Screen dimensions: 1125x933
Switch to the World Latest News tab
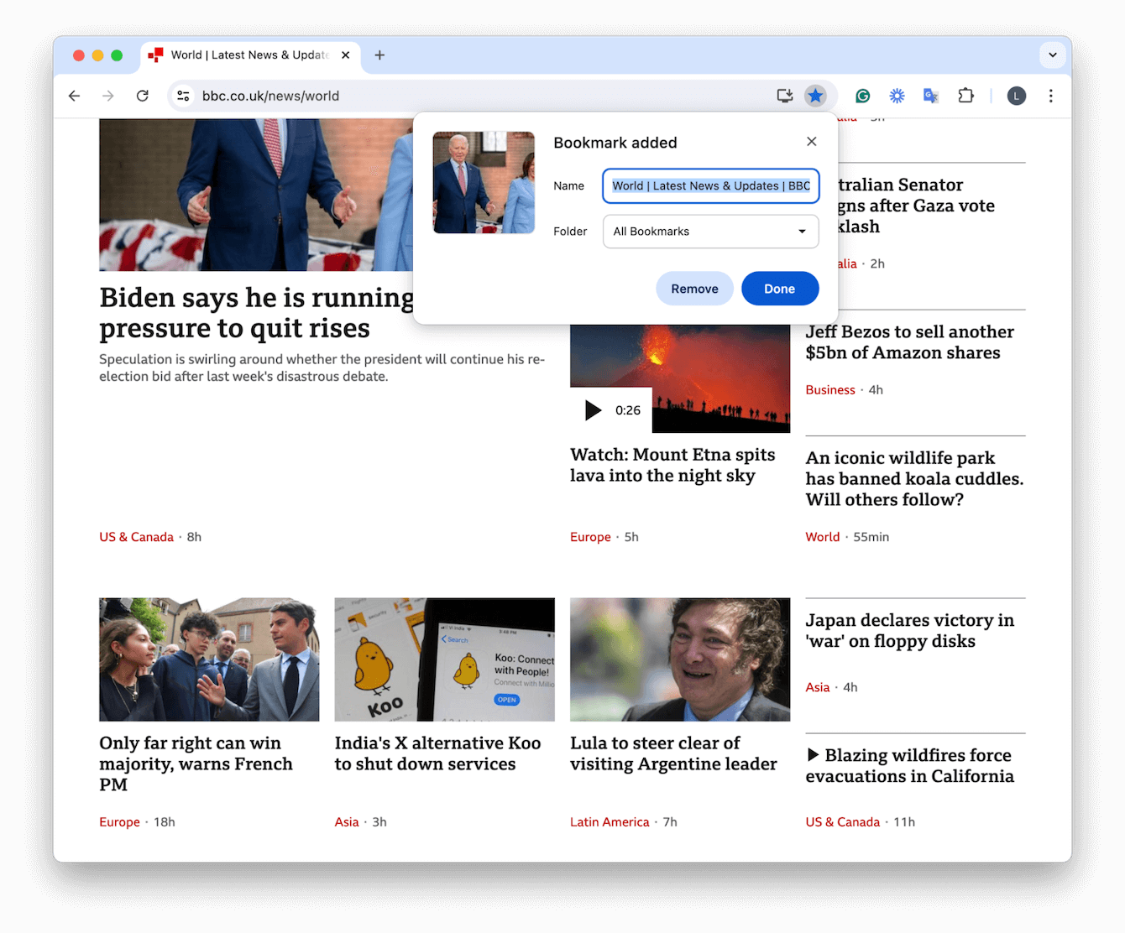[243, 55]
